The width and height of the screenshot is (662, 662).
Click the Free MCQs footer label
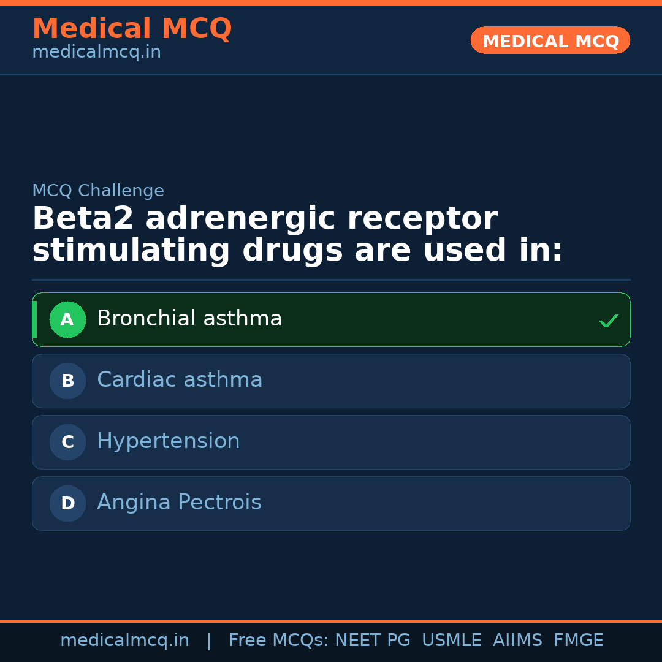pos(278,641)
